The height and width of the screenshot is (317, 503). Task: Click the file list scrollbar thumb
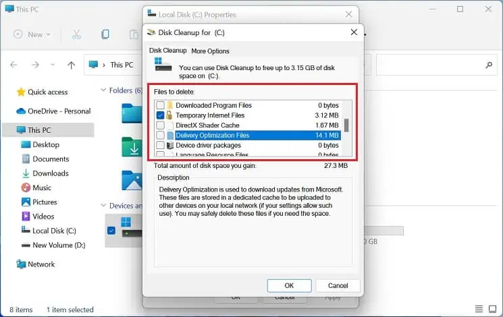346,125
